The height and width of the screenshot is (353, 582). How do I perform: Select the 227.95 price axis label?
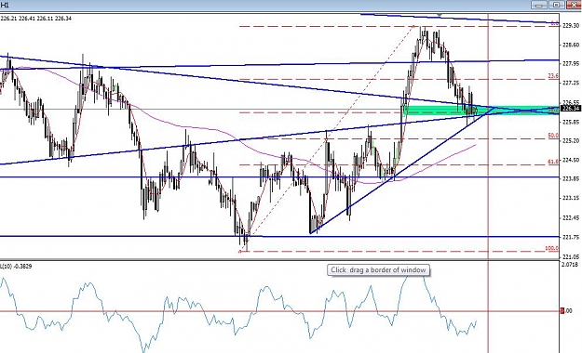pyautogui.click(x=571, y=64)
